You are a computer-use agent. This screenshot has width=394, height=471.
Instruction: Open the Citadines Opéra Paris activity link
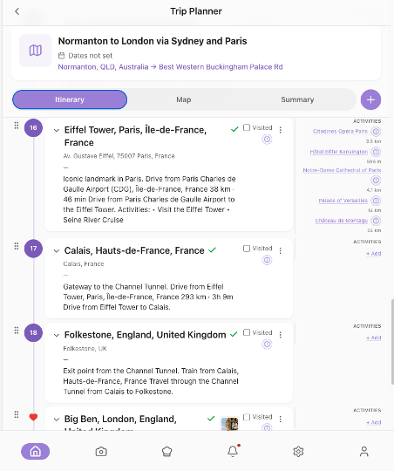340,131
